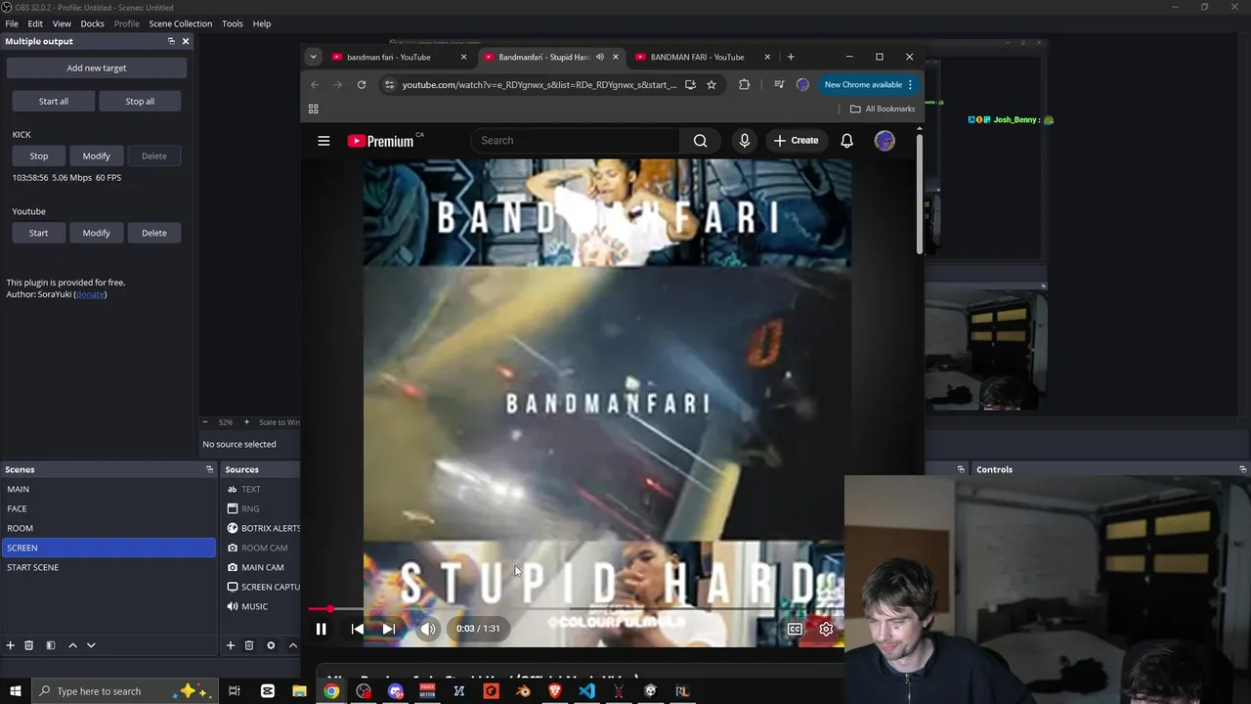This screenshot has width=1251, height=704.
Task: Open the YouTube Create menu
Action: pyautogui.click(x=796, y=140)
